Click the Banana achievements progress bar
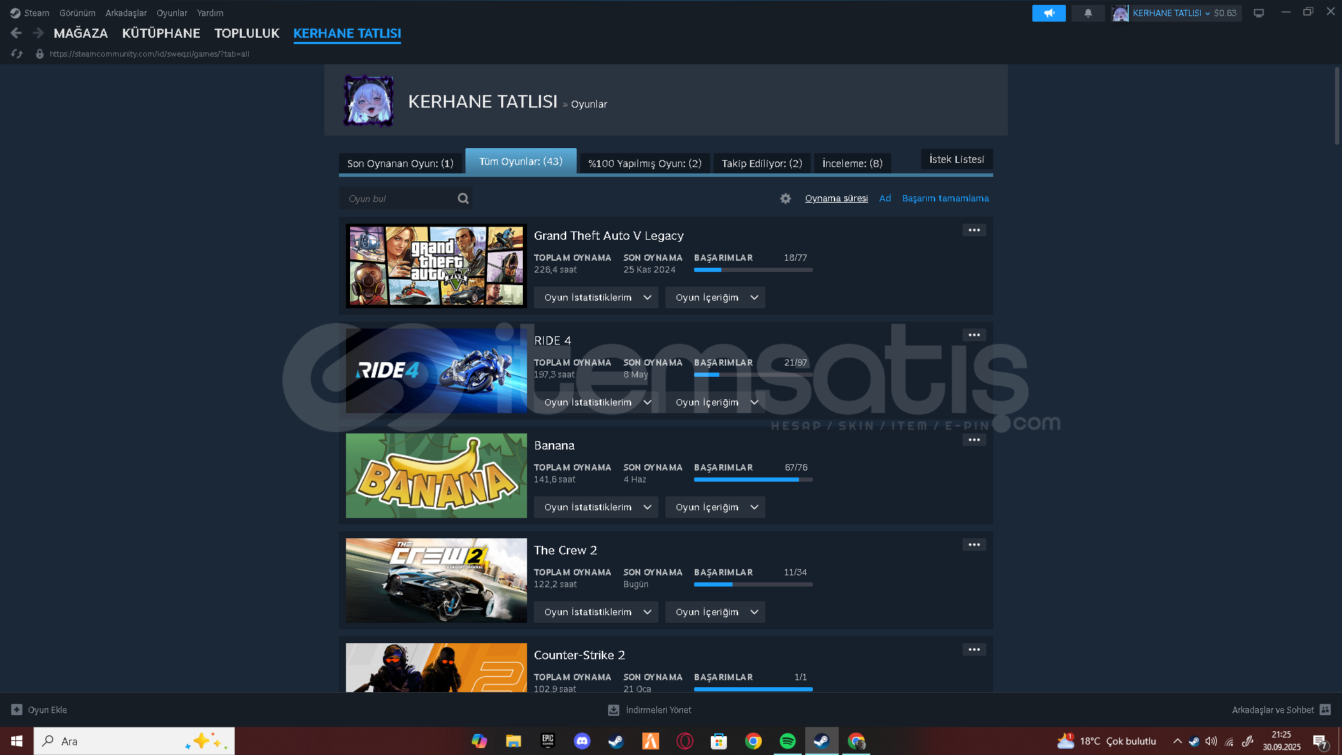The height and width of the screenshot is (755, 1342). (x=753, y=480)
